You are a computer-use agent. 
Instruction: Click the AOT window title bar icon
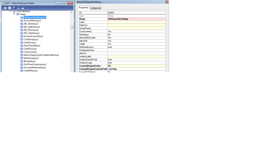pos(3,3)
